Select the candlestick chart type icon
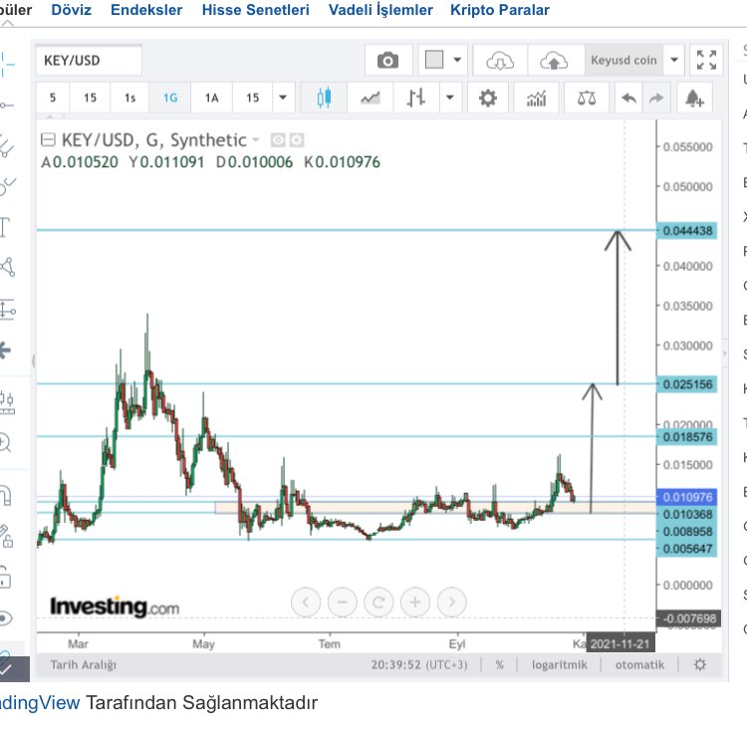Viewport: 747px width, 738px height. tap(324, 98)
